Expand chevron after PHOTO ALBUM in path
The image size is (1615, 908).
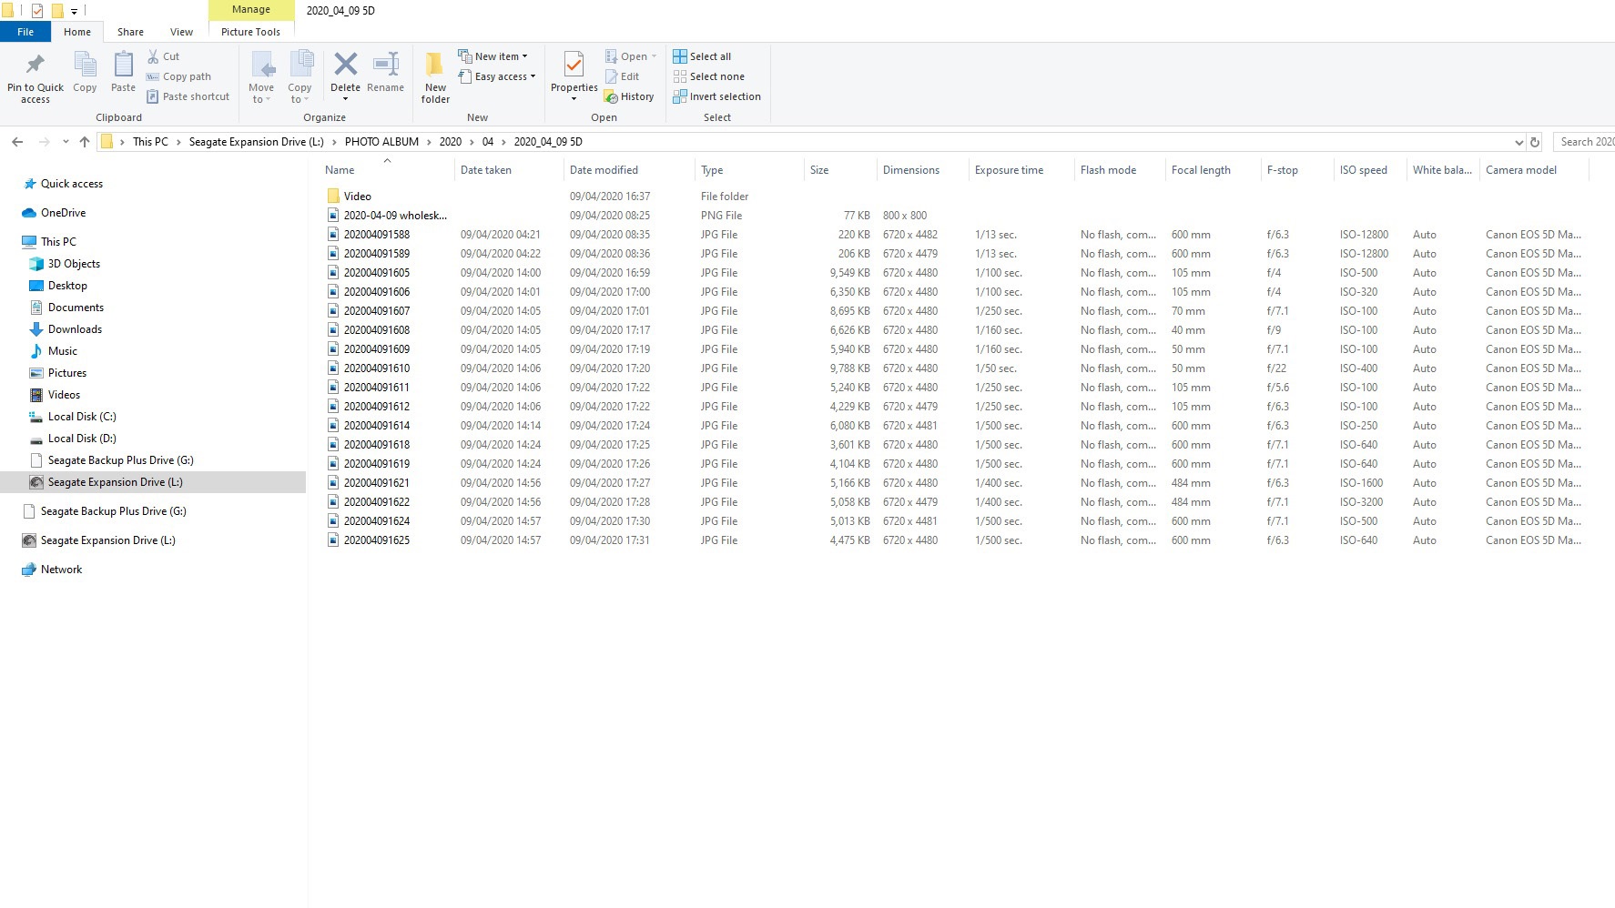429,142
